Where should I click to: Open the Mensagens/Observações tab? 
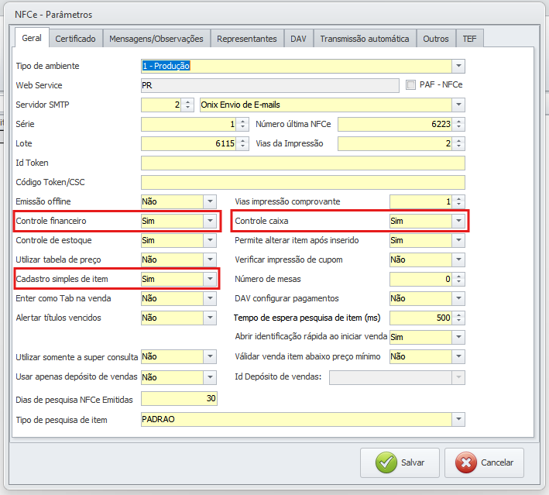[x=156, y=38]
